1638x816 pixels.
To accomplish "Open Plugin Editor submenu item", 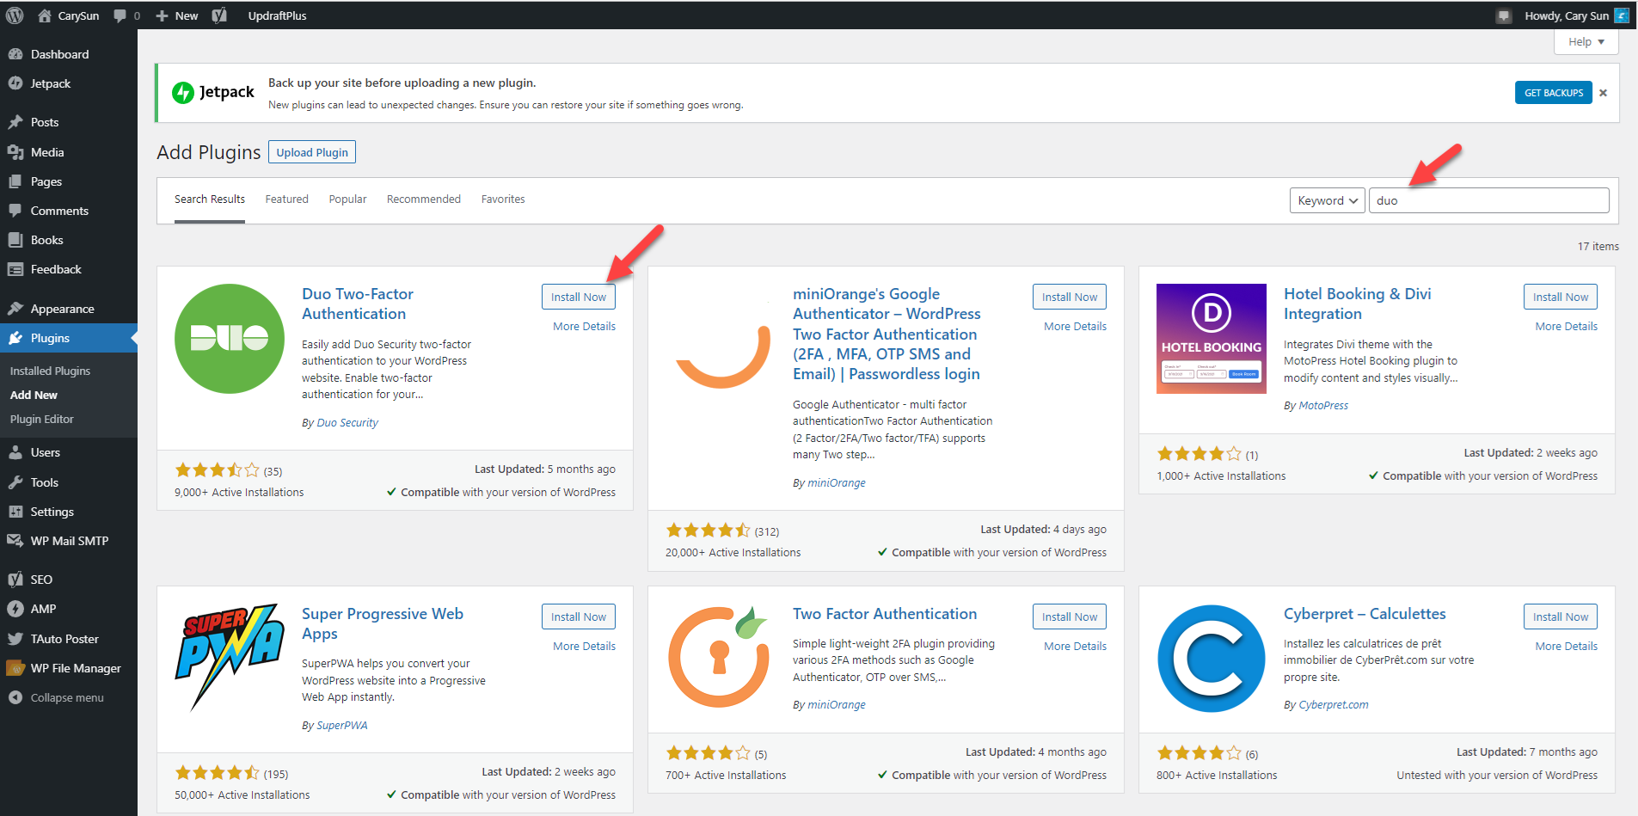I will (x=42, y=419).
